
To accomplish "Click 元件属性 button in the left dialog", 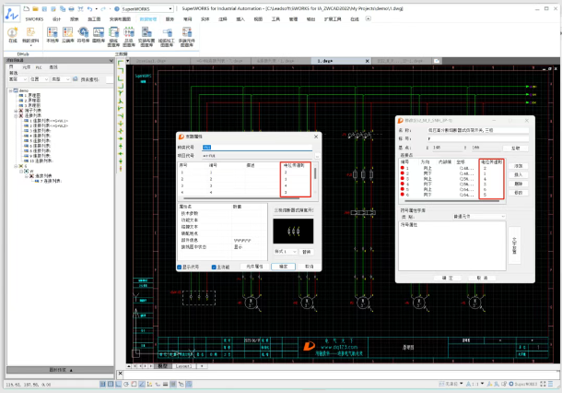I will click(254, 267).
